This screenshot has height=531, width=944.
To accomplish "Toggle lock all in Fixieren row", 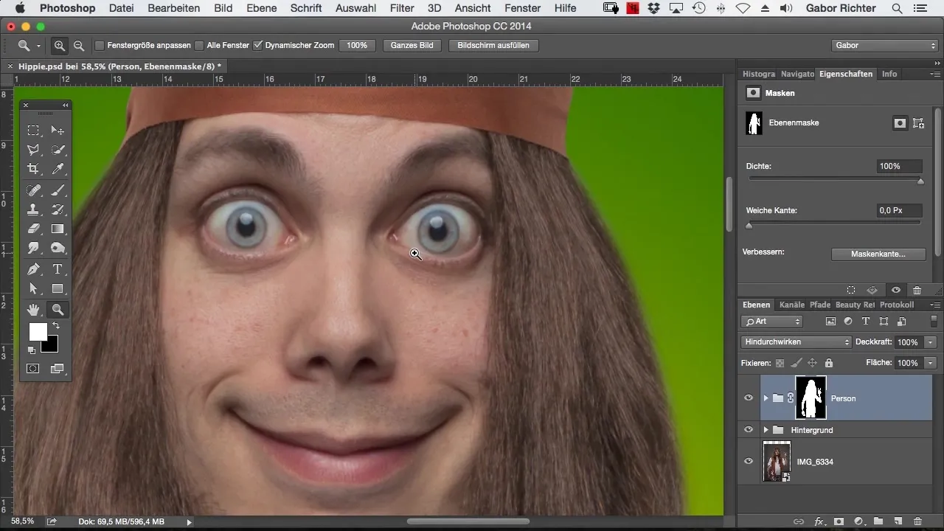I will [829, 363].
